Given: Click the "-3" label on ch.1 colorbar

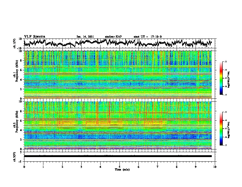Looking at the screenshot, I should tap(225, 61).
